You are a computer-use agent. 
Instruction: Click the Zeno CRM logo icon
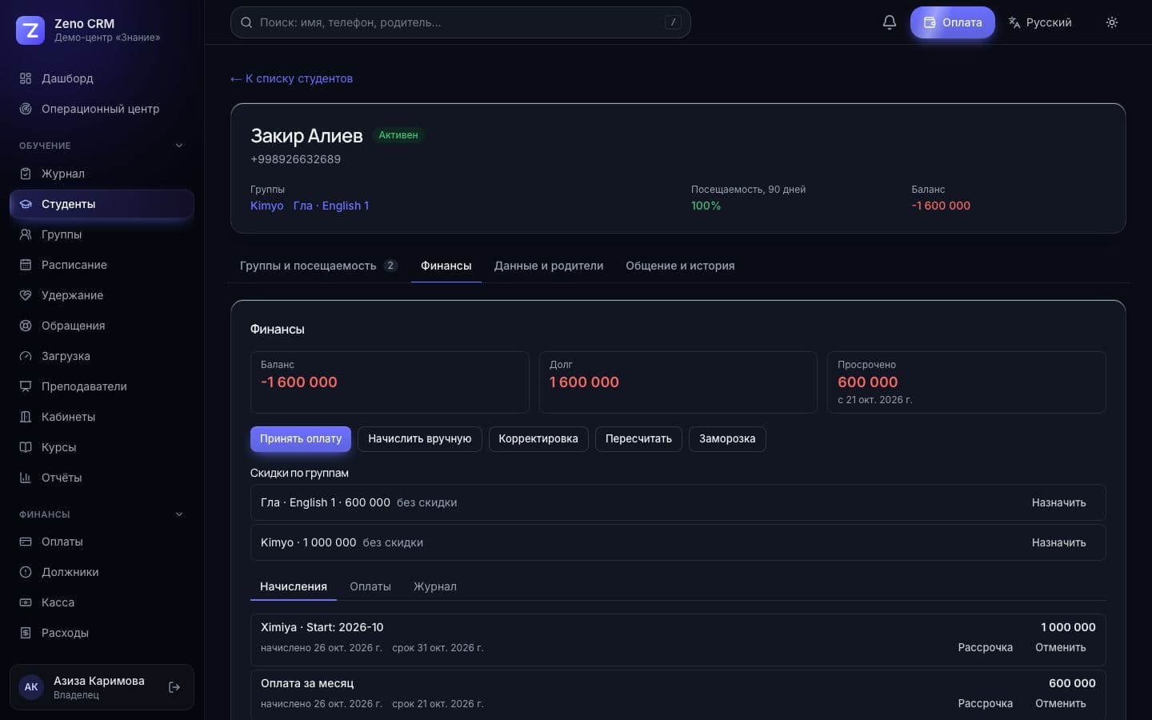pyautogui.click(x=30, y=30)
